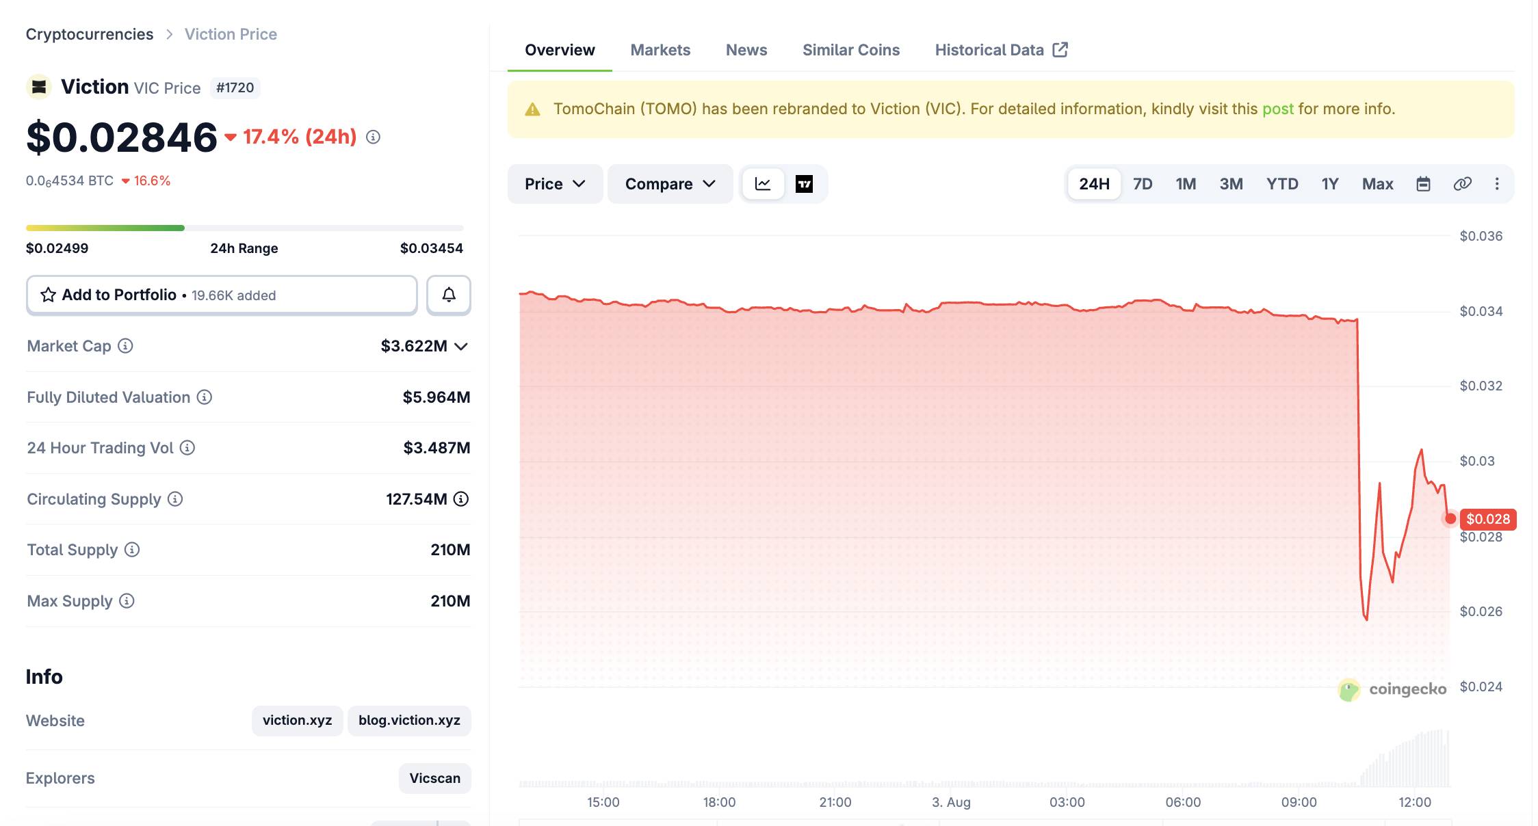Click the $0.02499 range low value
Image resolution: width=1538 pixels, height=826 pixels.
(57, 248)
